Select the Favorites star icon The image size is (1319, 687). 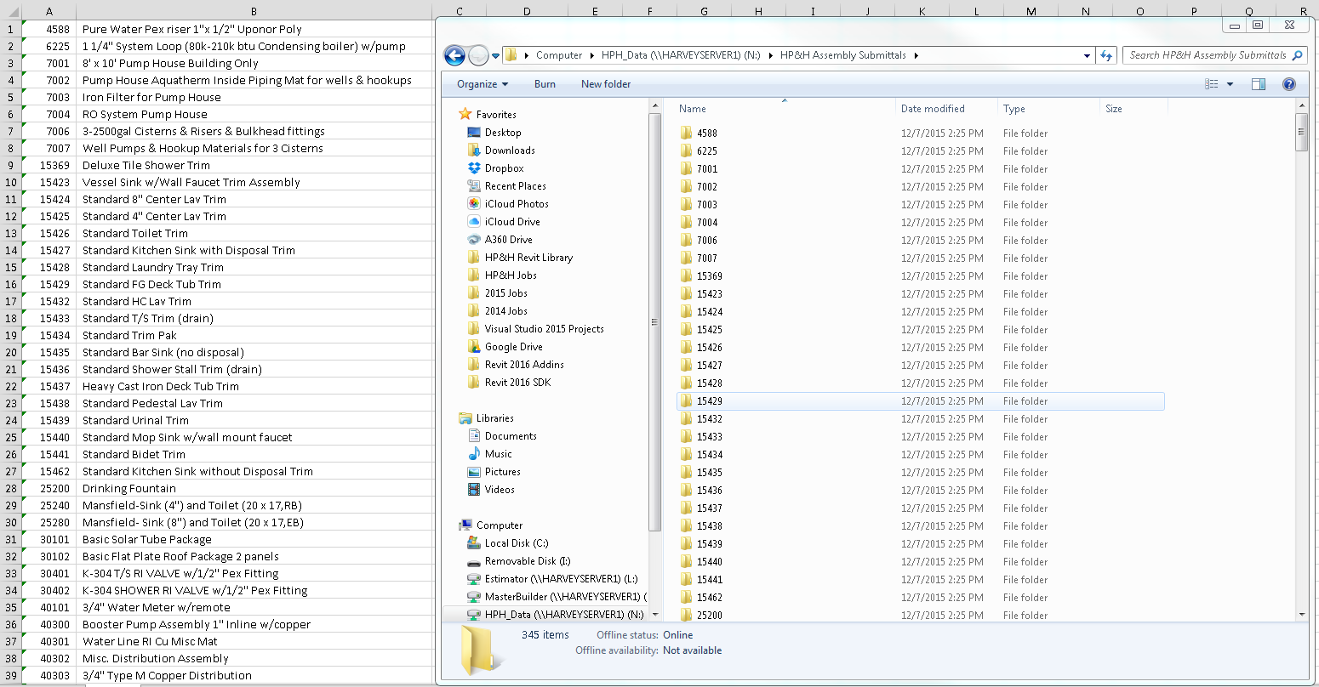point(465,114)
